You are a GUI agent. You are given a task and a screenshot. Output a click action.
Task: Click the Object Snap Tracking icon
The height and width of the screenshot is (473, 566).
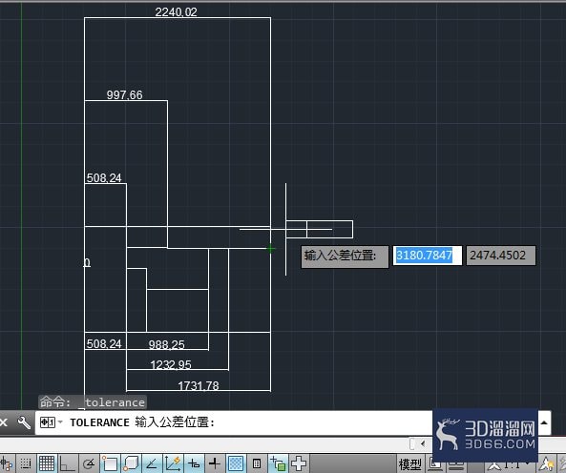coord(152,463)
